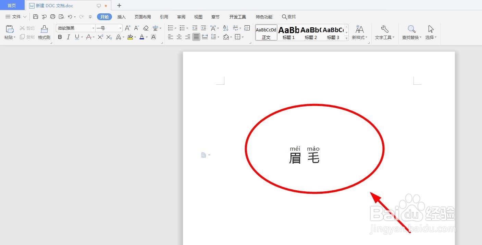The width and height of the screenshot is (482, 245).
Task: Toggle strikethrough formatting
Action: [89, 37]
